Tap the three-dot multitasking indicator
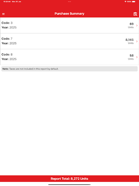139x186 pixels. pyautogui.click(x=69, y=1)
